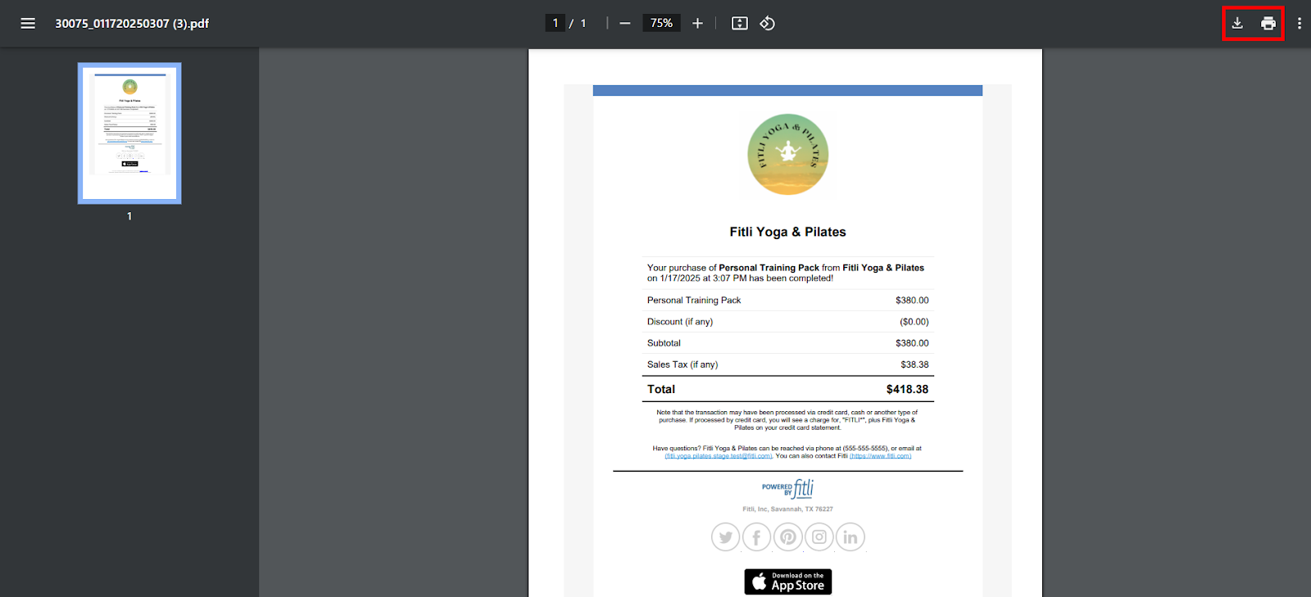Click the Discount amount ($0.00)

914,322
